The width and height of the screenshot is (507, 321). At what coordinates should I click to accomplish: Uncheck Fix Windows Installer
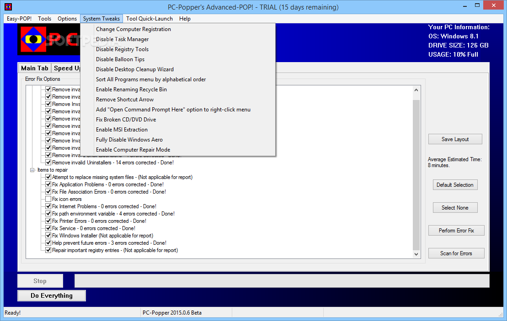coord(48,236)
